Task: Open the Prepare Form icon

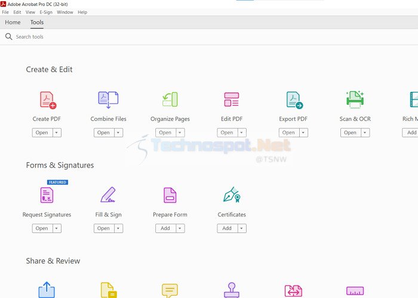Action: (x=170, y=195)
